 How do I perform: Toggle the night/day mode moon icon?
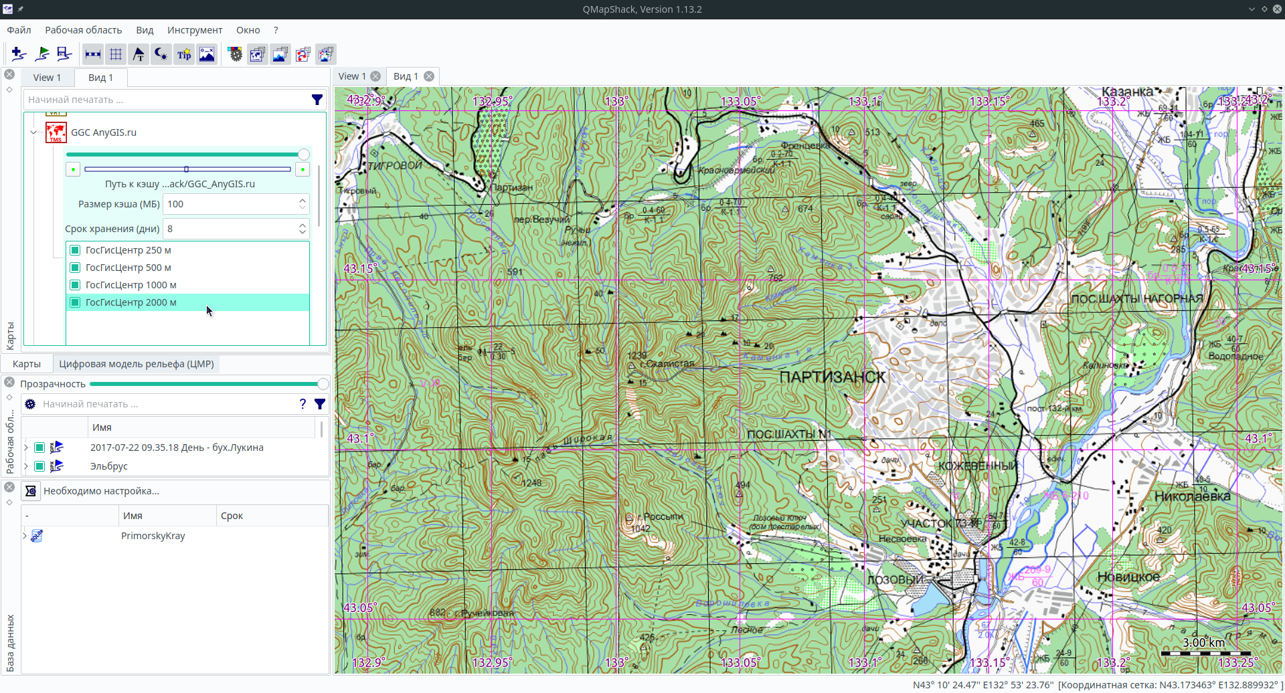(161, 54)
